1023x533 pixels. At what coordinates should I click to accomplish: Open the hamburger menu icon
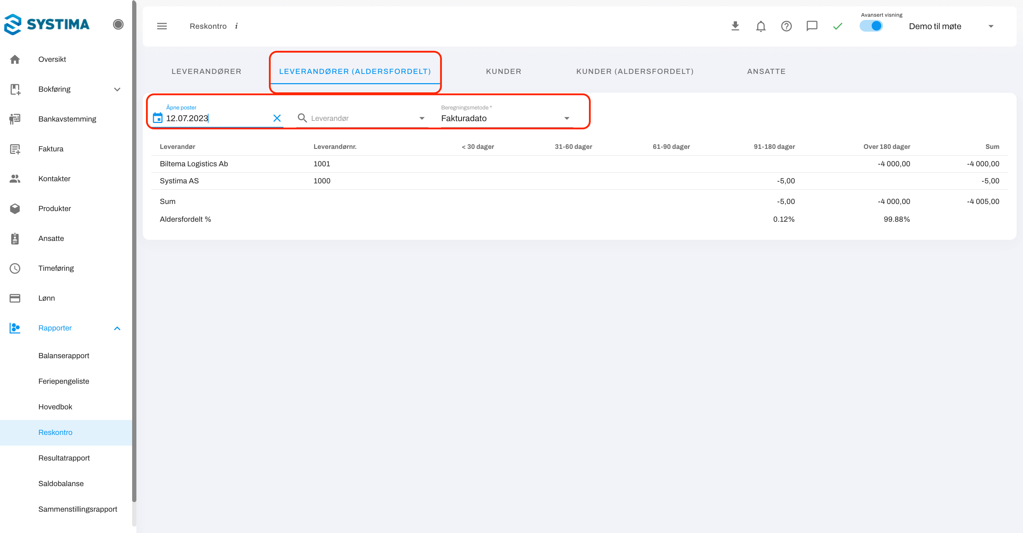pyautogui.click(x=162, y=26)
